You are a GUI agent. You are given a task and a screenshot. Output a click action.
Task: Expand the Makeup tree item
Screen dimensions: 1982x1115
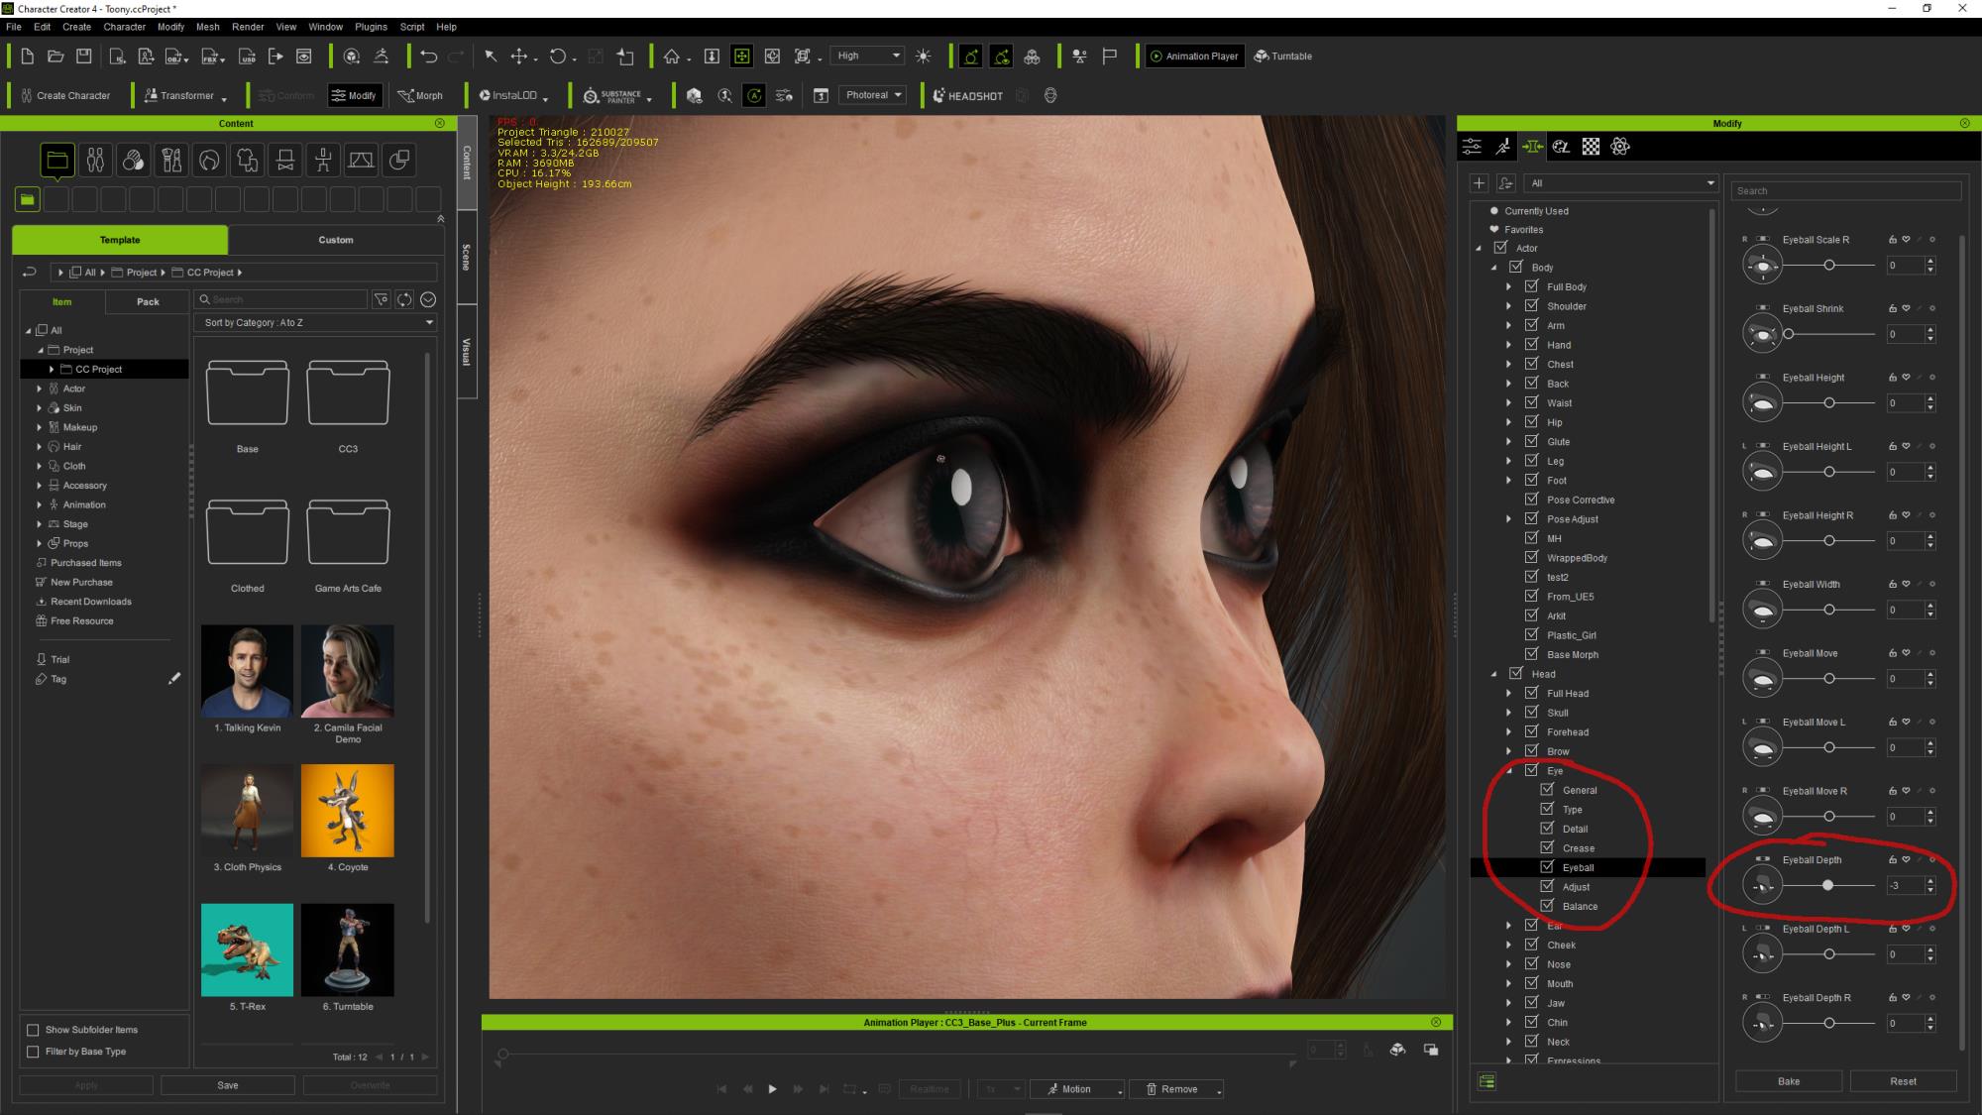pos(40,427)
